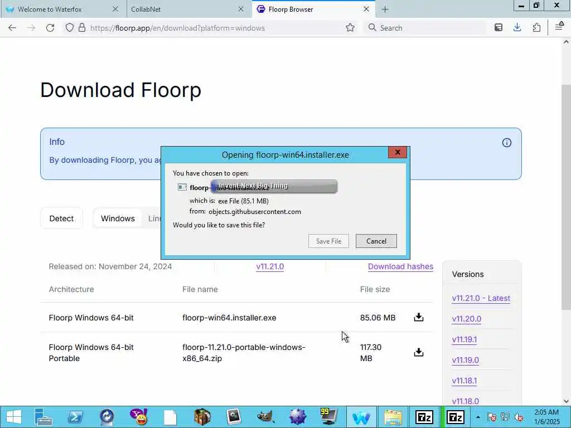Select version v11.18.1
The height and width of the screenshot is (428, 571).
click(464, 381)
